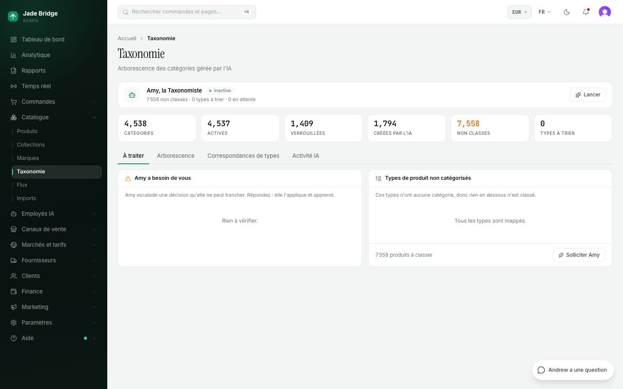
Task: Collapse the Catalogue section chevron
Action: (94, 117)
